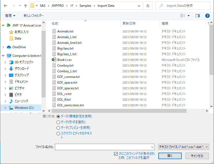Viewport: 214px width, 164px height.
Task: Click the キャンセル button
Action: tap(197, 156)
